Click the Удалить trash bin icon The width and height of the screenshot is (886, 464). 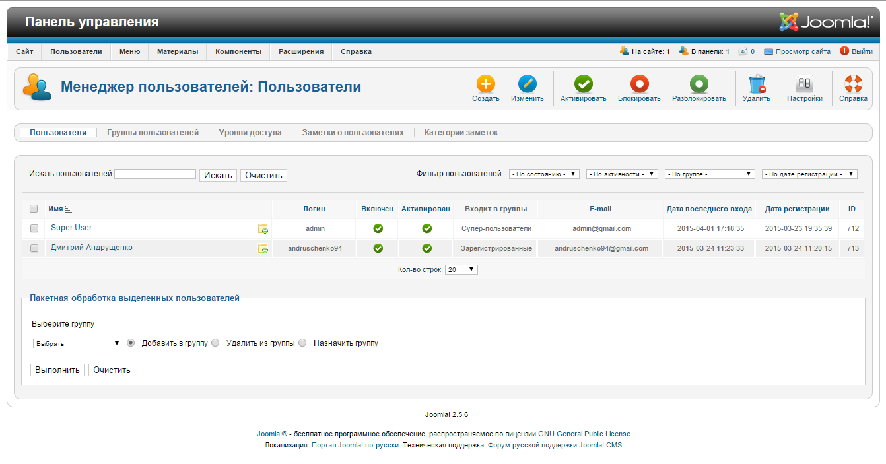point(756,84)
